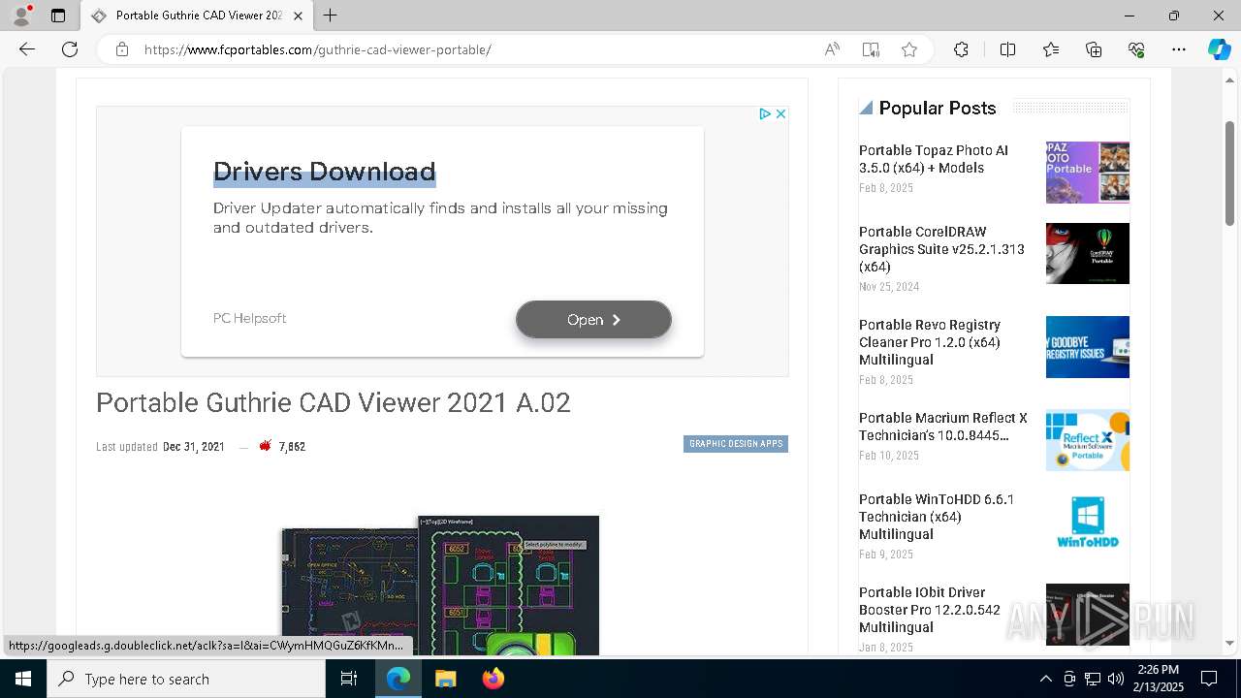This screenshot has height=698, width=1241.
Task: Click the Macrium Reflect X thumbnail
Action: (x=1088, y=440)
